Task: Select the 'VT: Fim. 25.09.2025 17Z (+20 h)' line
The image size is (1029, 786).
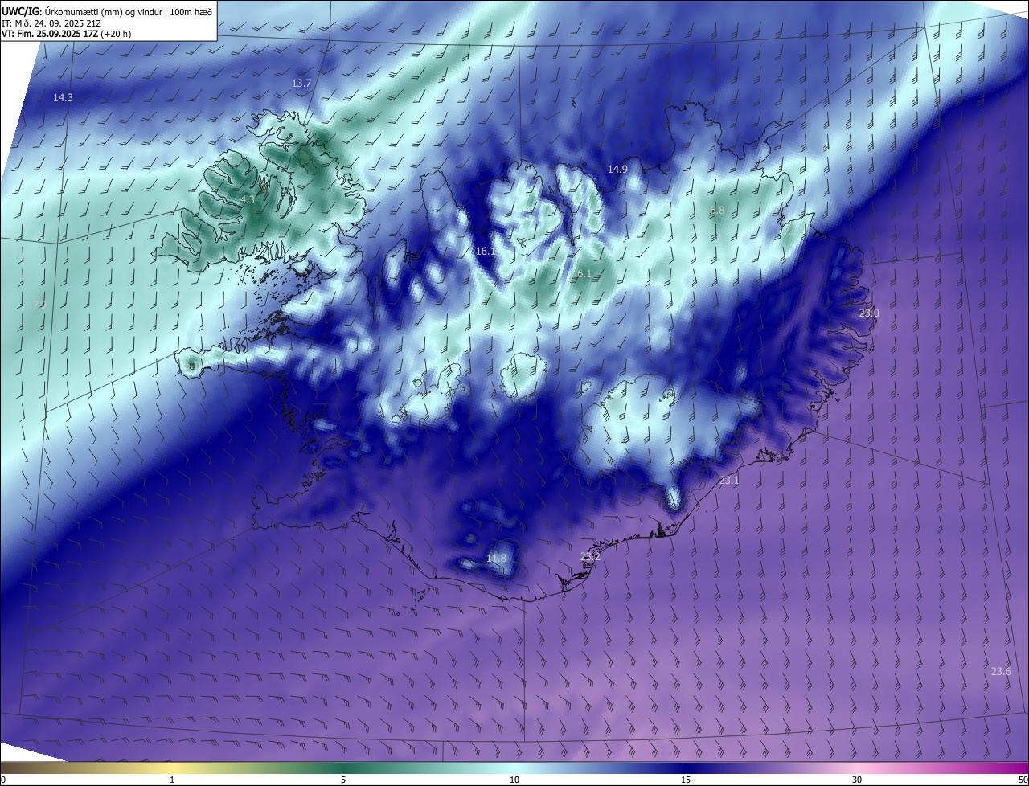Action: tap(66, 34)
